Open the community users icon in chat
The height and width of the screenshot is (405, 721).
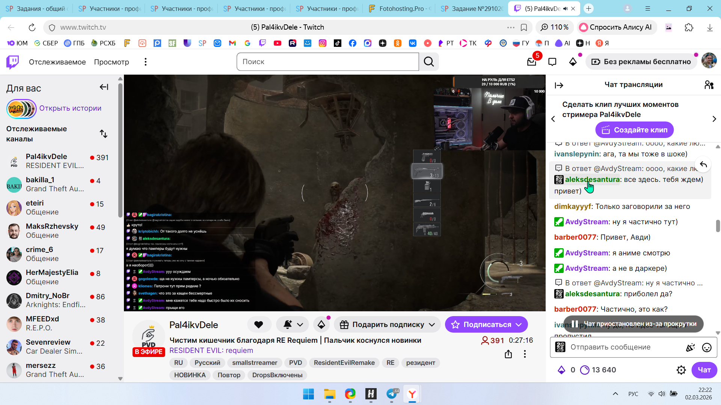point(709,85)
